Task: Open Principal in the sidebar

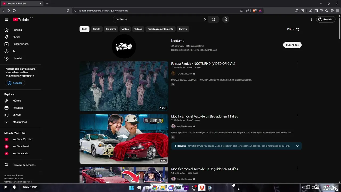Action: pyautogui.click(x=18, y=30)
